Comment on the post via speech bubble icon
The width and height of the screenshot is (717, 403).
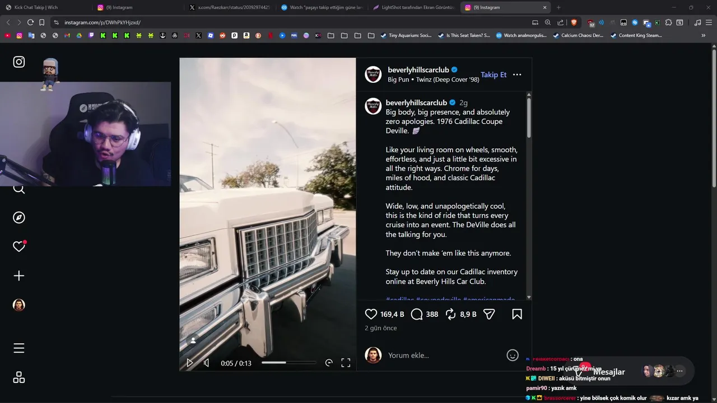pos(416,315)
